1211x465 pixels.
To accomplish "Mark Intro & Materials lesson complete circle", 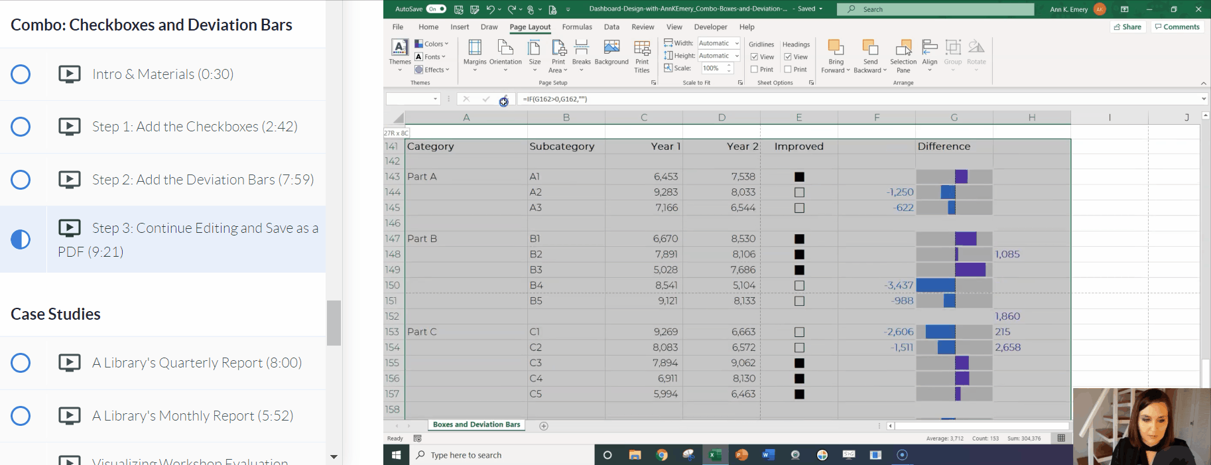I will pyautogui.click(x=21, y=74).
